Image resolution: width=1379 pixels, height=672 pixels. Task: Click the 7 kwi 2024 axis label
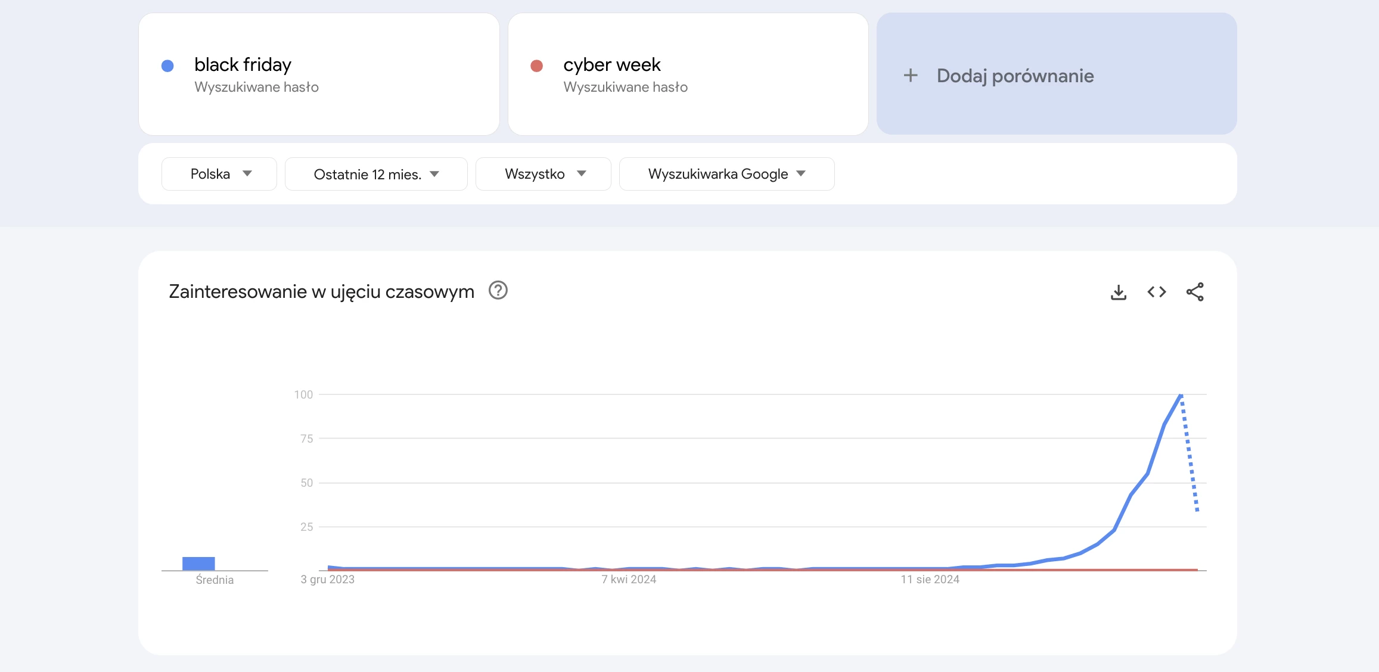pos(629,579)
